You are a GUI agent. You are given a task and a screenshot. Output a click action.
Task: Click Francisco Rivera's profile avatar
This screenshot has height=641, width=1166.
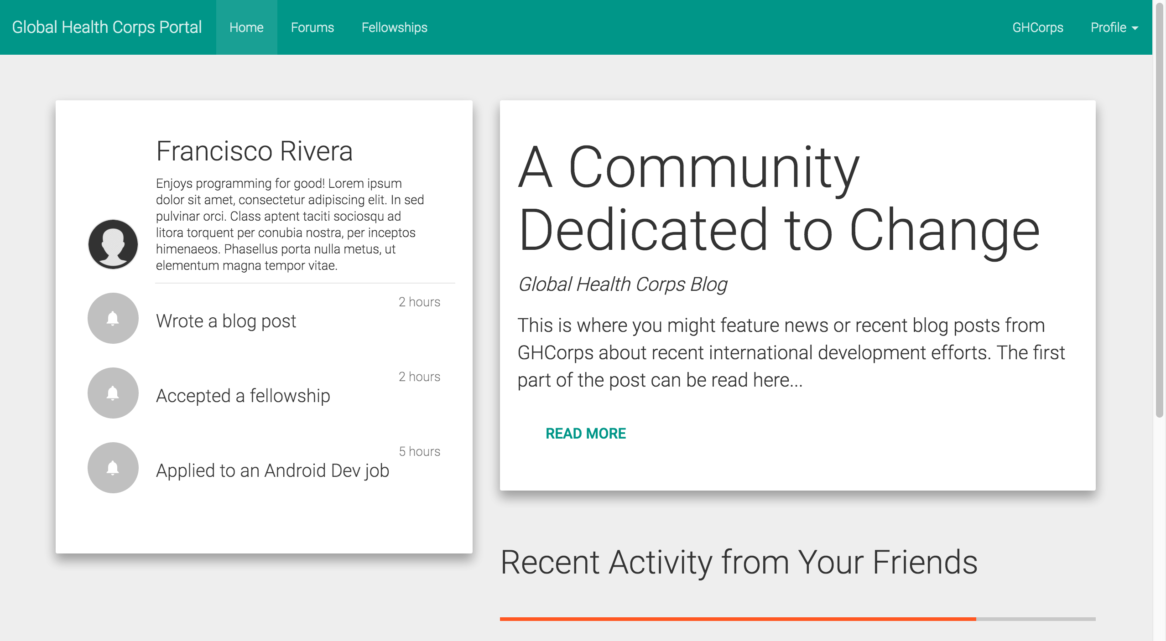click(113, 244)
